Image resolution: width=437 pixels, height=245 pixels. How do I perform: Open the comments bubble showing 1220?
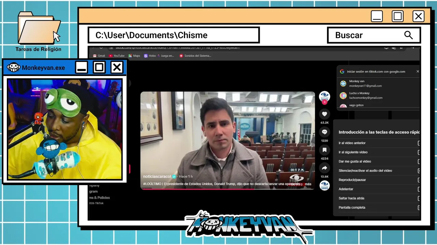[324, 132]
